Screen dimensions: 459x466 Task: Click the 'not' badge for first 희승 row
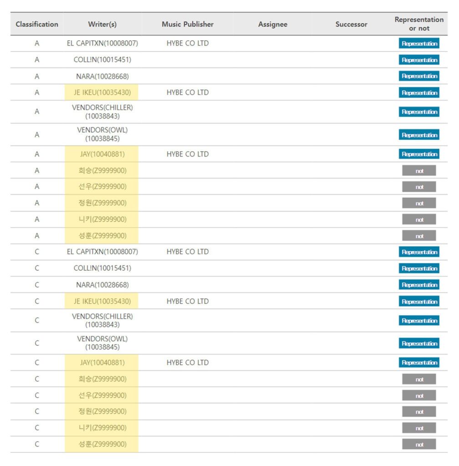418,171
